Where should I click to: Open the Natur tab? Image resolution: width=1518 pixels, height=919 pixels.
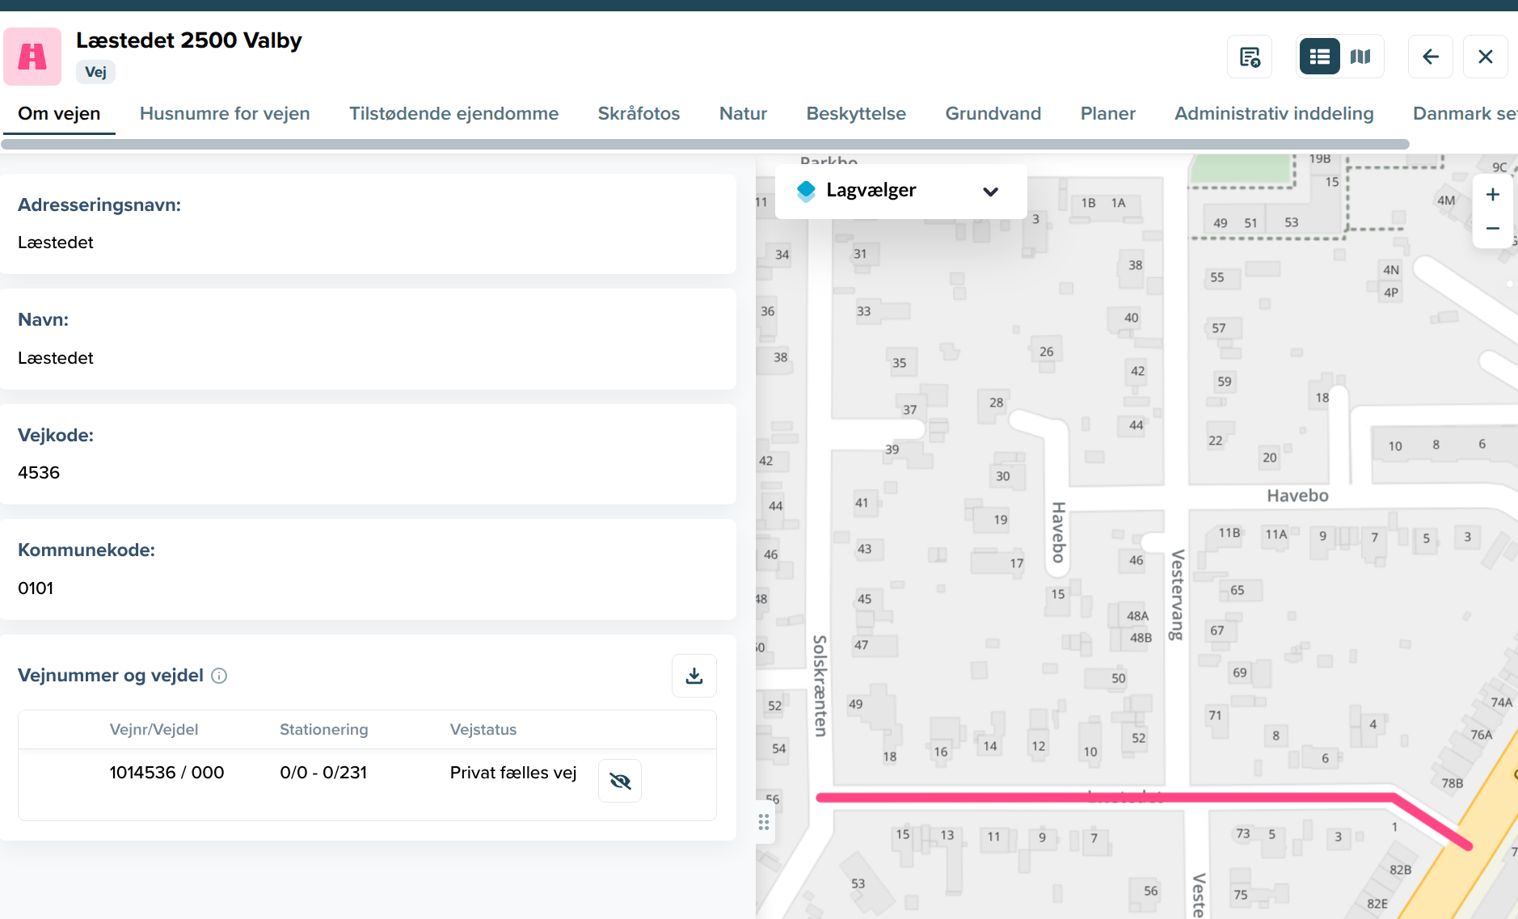(743, 113)
